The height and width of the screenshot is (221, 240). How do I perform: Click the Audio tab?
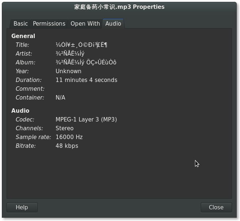pyautogui.click(x=113, y=23)
